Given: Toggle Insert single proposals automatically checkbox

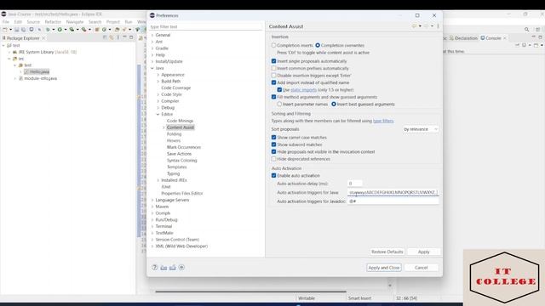Looking at the screenshot, I should (274, 61).
